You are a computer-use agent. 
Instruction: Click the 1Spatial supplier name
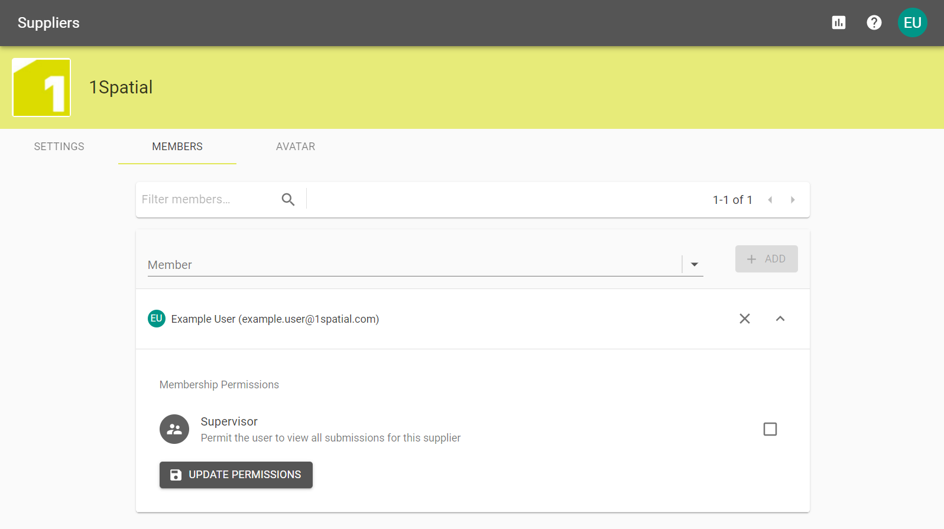tap(121, 87)
